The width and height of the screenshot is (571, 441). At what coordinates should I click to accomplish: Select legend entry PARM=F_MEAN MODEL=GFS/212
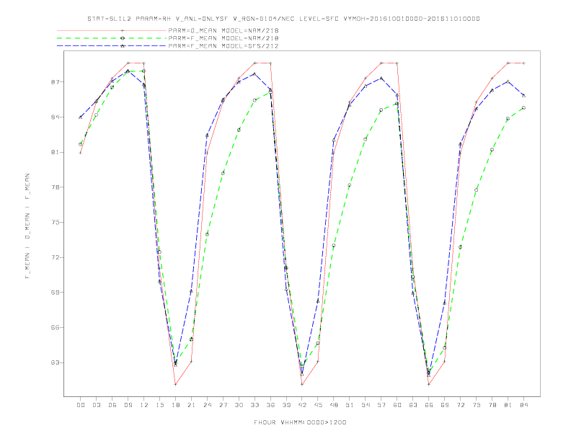point(223,46)
